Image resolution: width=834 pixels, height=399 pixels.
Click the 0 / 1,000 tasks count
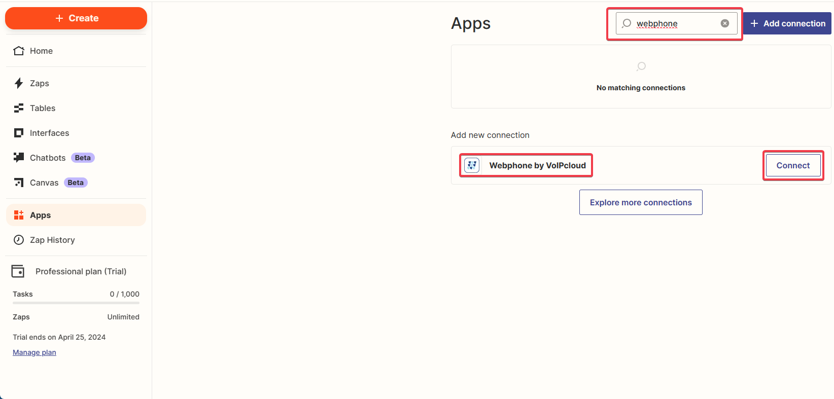125,294
